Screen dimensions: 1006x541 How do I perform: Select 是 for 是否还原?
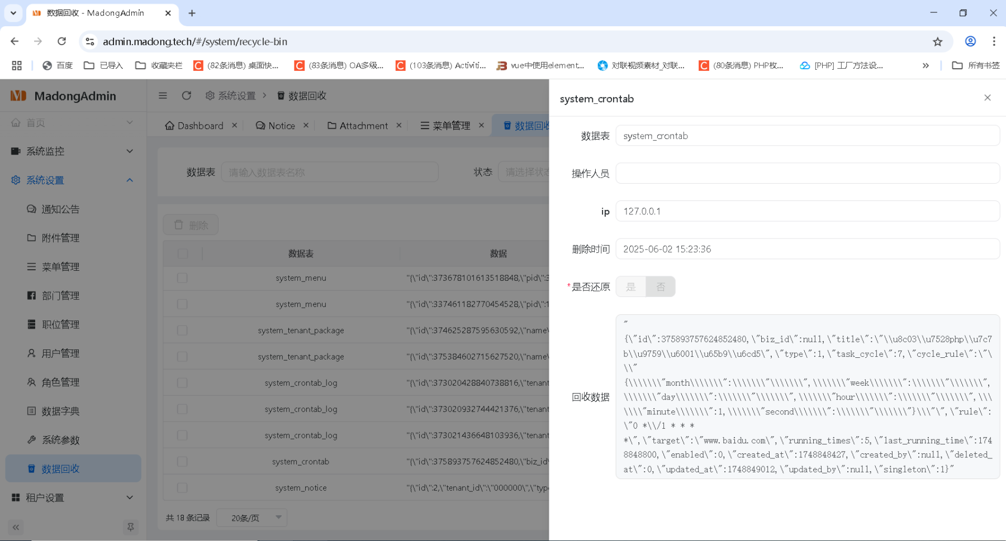[x=631, y=286]
